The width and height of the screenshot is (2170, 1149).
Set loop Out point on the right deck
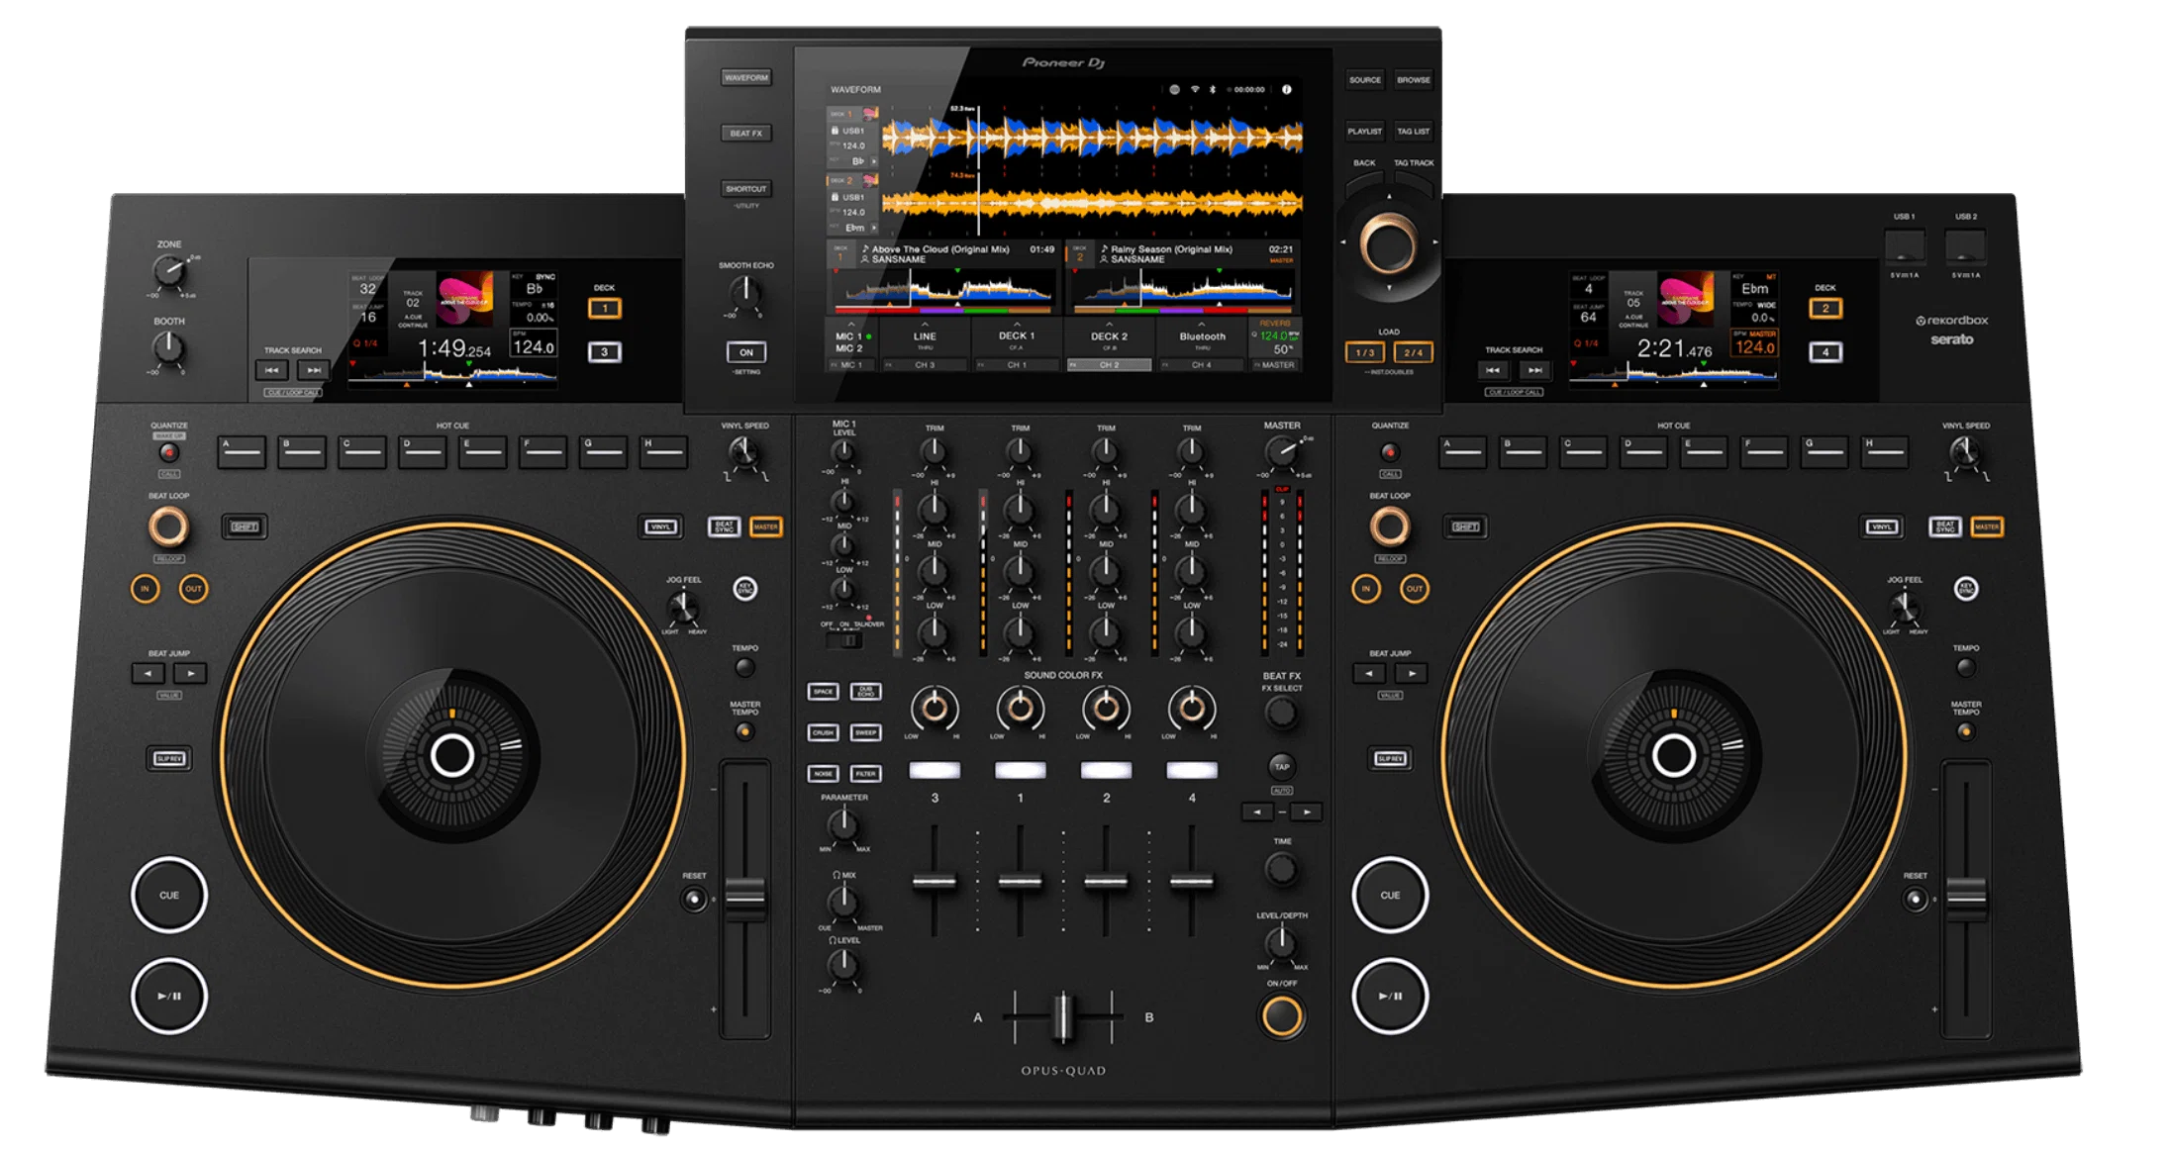[x=1415, y=589]
